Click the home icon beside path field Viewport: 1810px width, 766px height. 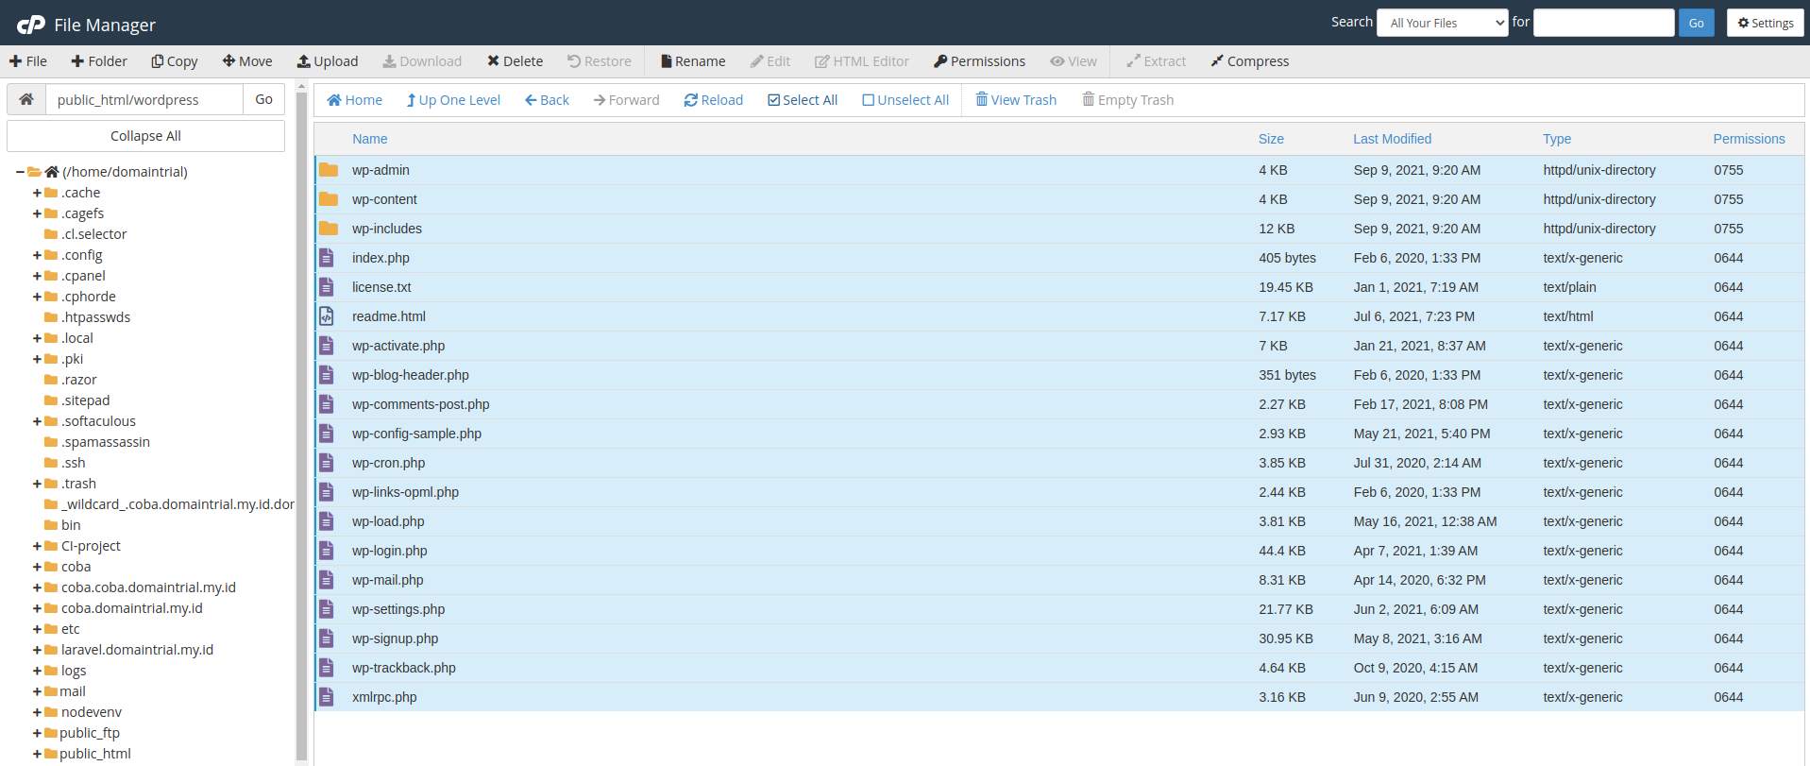[26, 99]
